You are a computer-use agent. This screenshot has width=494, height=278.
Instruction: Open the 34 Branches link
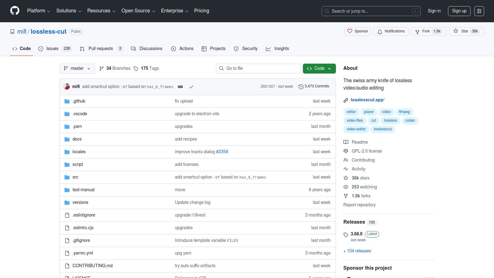coord(115,68)
